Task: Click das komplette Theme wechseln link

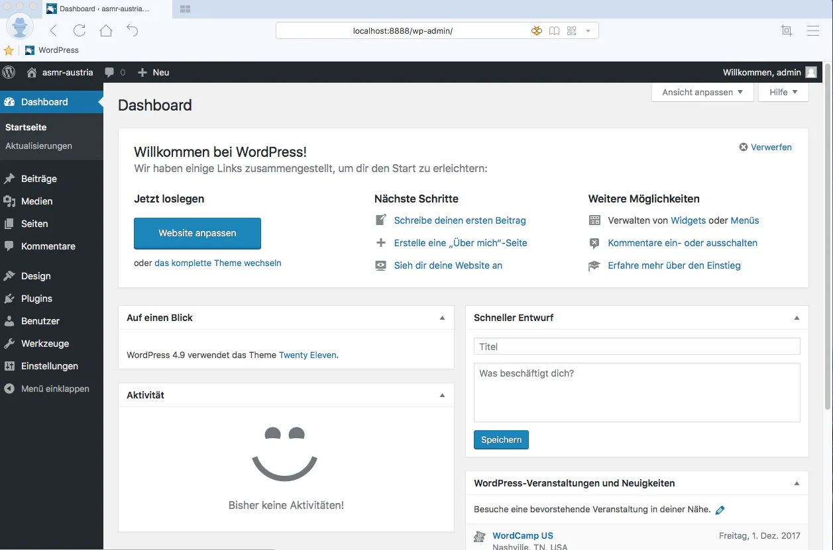Action: [x=218, y=263]
